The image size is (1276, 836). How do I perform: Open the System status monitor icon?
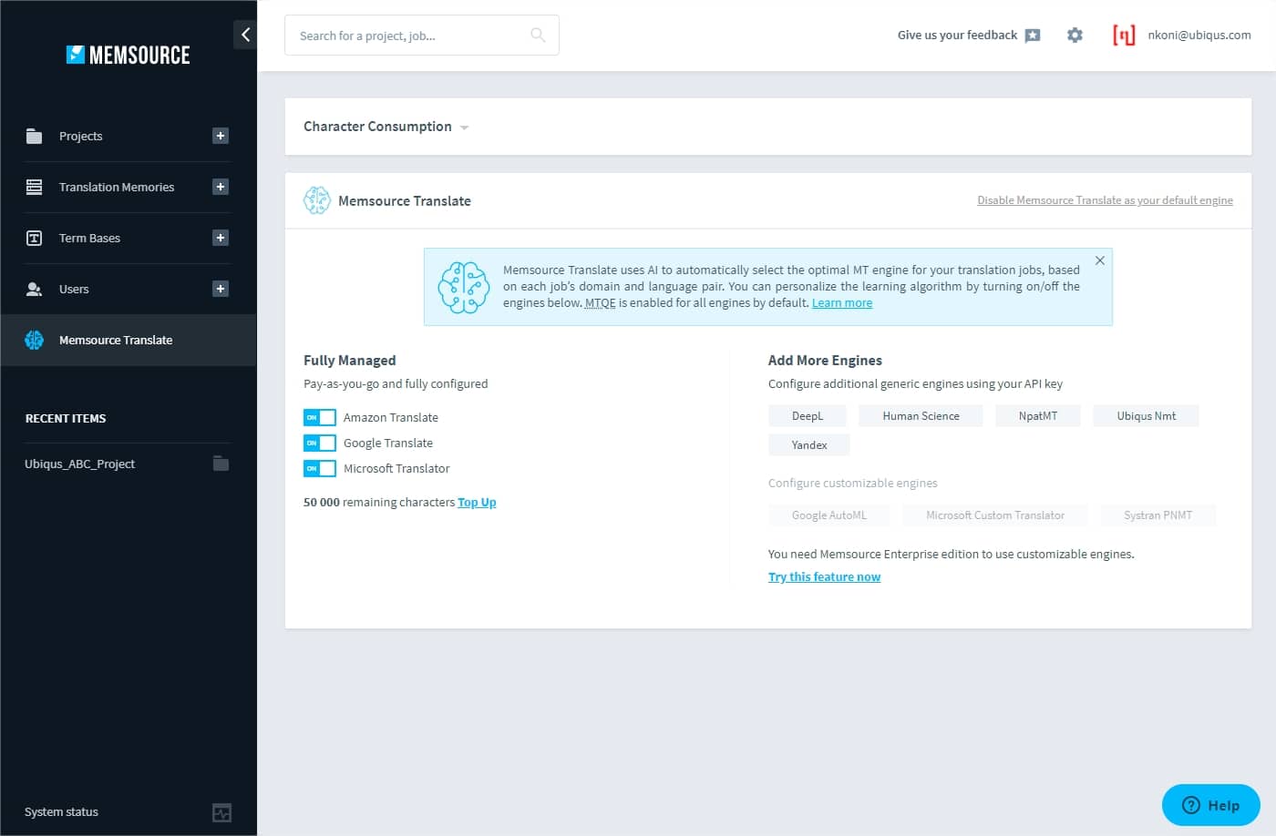pyautogui.click(x=221, y=812)
